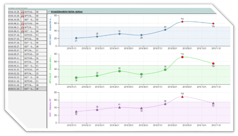Select green circle point 23 in GPT/ALAT chart
This screenshot has width=238, height=136.
pos(97,76)
